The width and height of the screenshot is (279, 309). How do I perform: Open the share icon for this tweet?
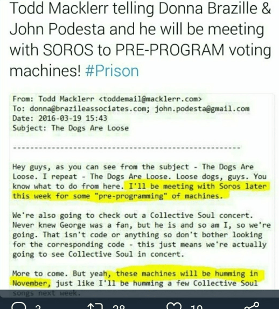(x=252, y=306)
